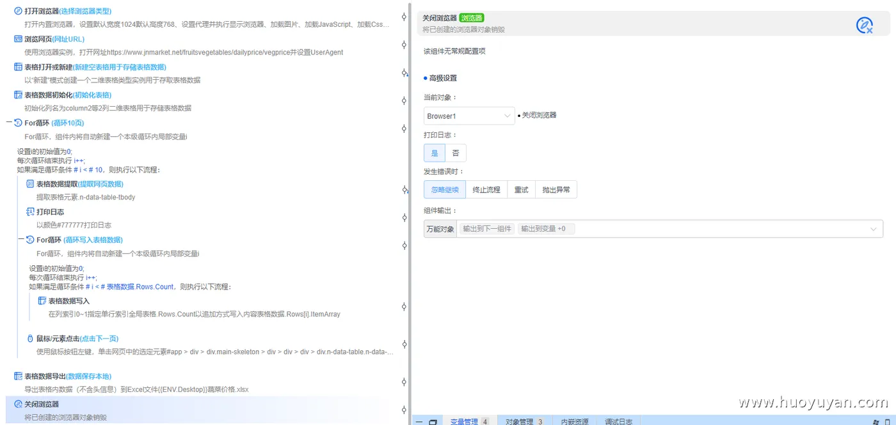The width and height of the screenshot is (896, 425).
Task: Click the text 以颜色#777777打印日志
Action: (x=74, y=225)
